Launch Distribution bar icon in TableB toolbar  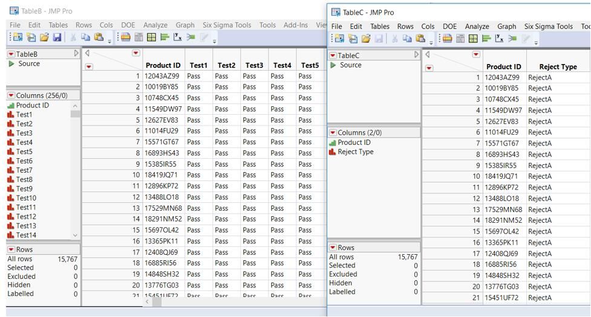coord(165,37)
